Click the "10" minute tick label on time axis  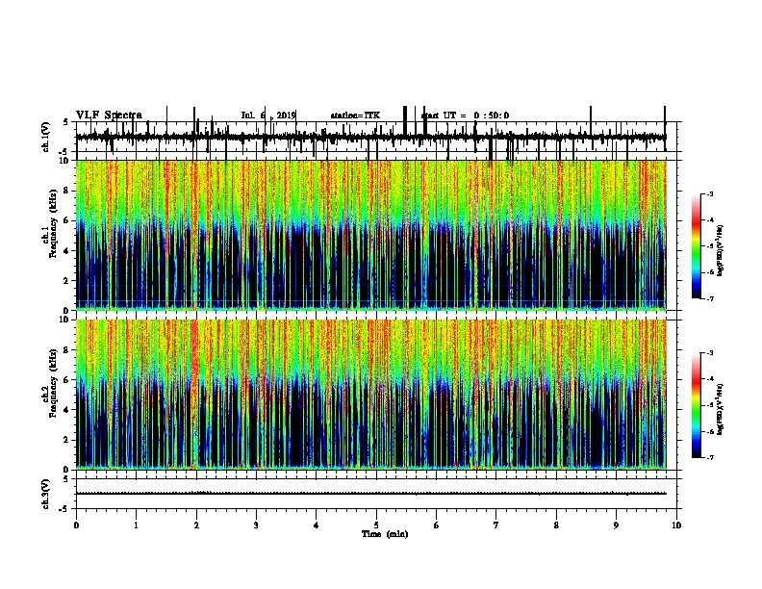[676, 525]
